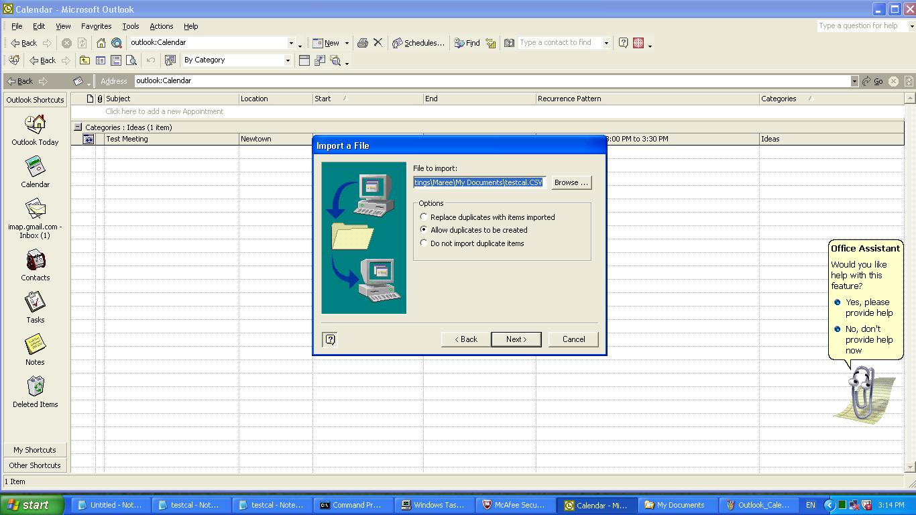Click the help icon in Import dialog
916x515 pixels.
click(x=330, y=339)
